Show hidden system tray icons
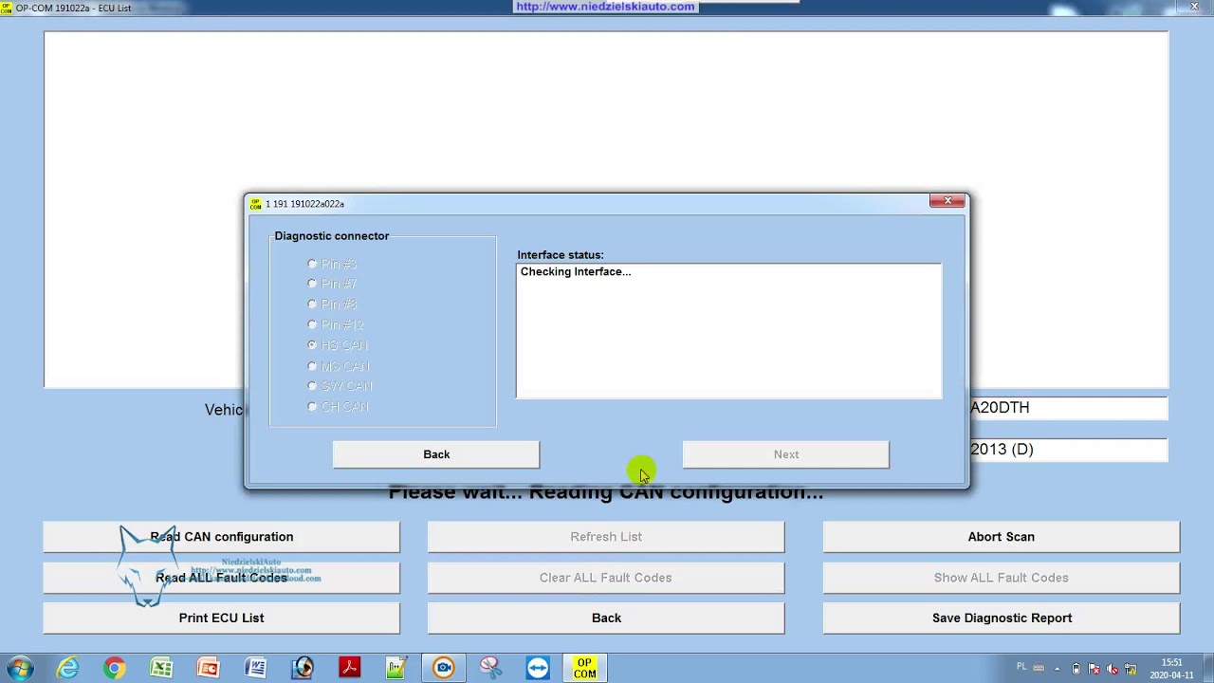This screenshot has height=683, width=1214. (x=1057, y=668)
